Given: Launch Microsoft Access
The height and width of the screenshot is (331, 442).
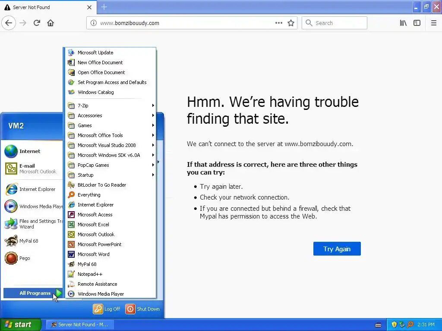Looking at the screenshot, I should [x=110, y=215].
